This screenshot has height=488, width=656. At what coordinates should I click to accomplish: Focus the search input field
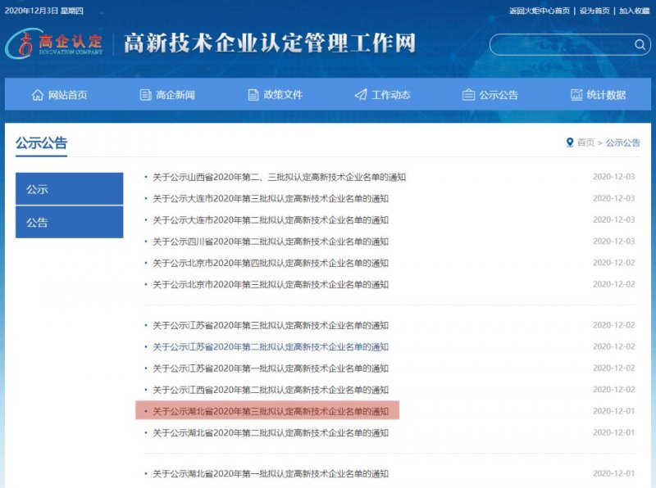(570, 45)
